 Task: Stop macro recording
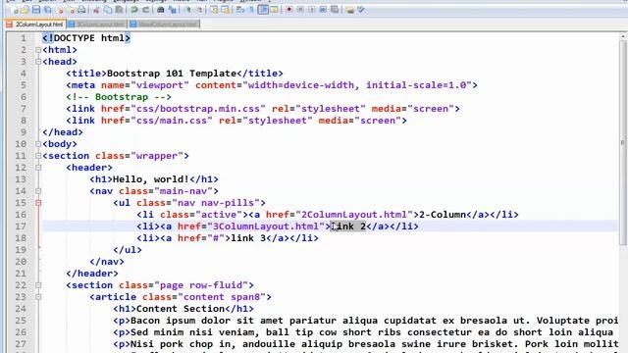point(300,10)
